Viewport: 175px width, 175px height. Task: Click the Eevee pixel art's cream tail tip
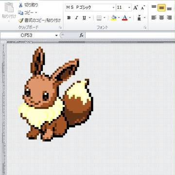tap(79, 91)
